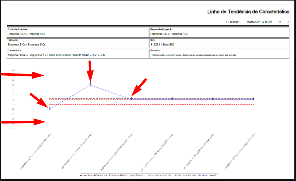Click x-axis label '15/06/2021 17:02 » 201610232432435 » Mai...'
The height and width of the screenshot is (181, 296).
click(x=117, y=152)
